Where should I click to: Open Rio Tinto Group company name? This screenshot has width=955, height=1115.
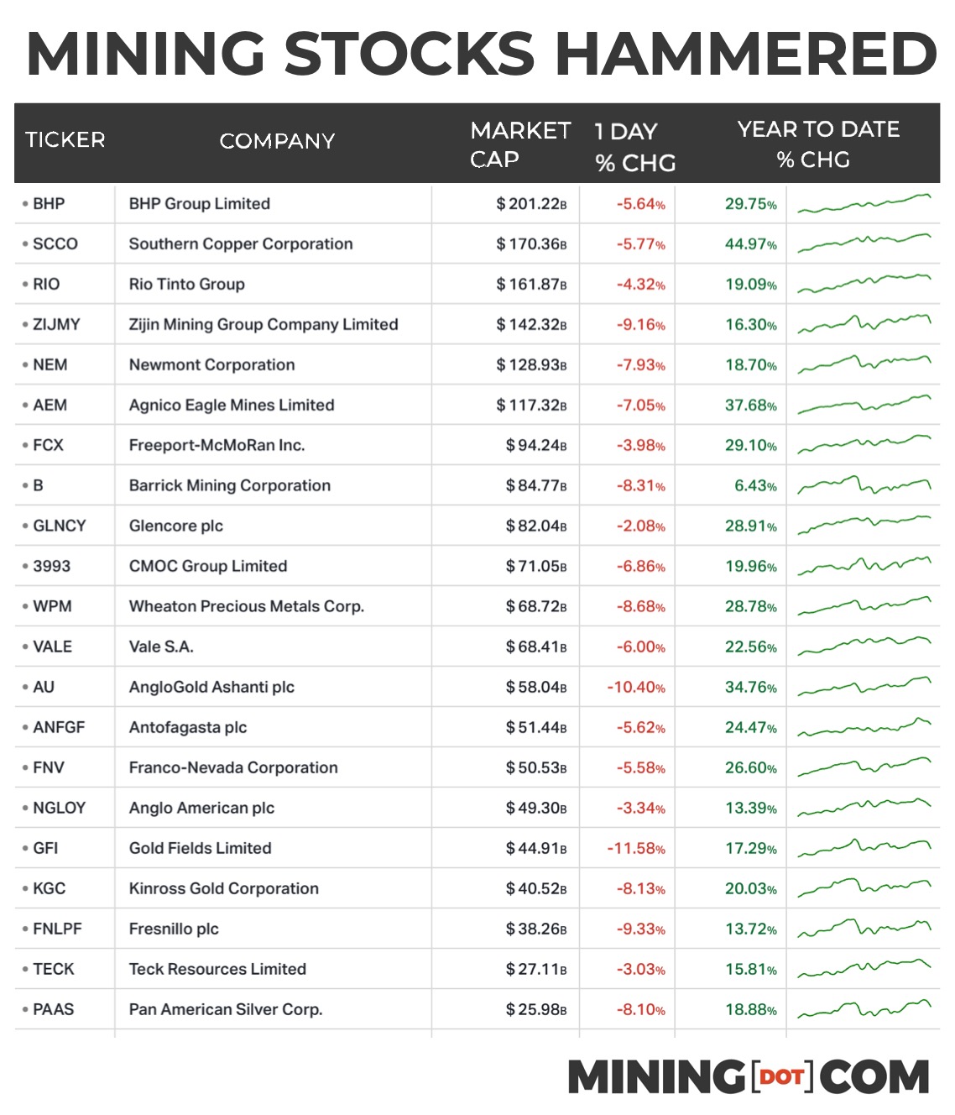(x=186, y=284)
